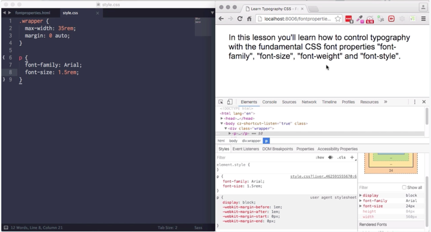The width and height of the screenshot is (431, 232).
Task: Switch to Event Listeners pane
Action: 246,149
